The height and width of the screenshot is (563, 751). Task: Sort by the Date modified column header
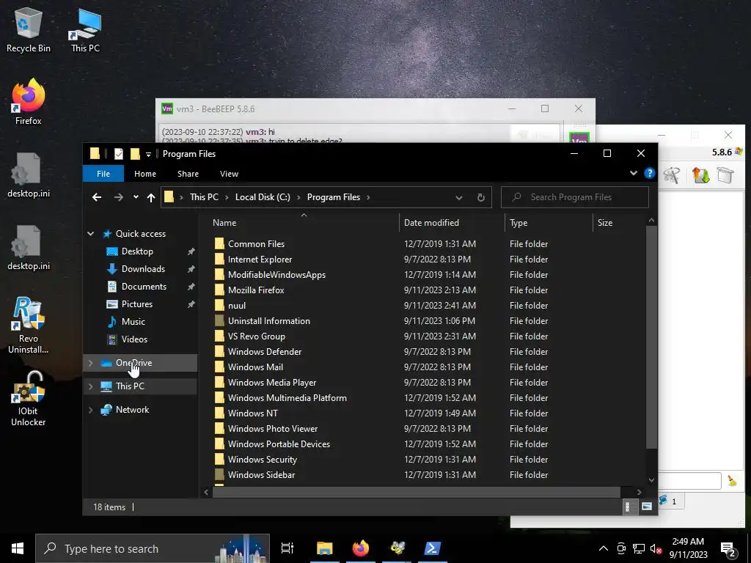pyautogui.click(x=452, y=223)
